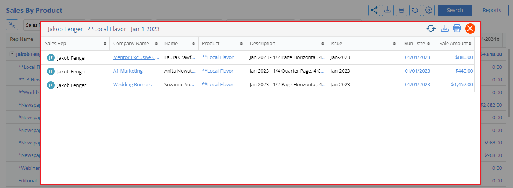
Task: Open the Reports button
Action: click(492, 10)
